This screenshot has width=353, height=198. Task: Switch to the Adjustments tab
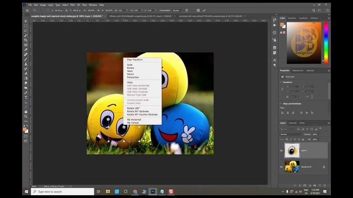[x=298, y=70]
